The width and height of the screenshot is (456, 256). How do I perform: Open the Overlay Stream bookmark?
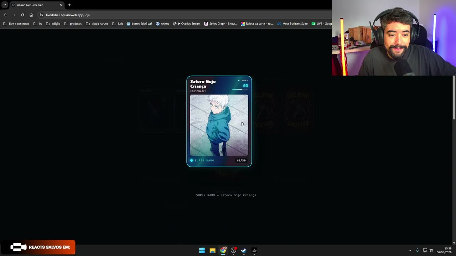click(187, 24)
